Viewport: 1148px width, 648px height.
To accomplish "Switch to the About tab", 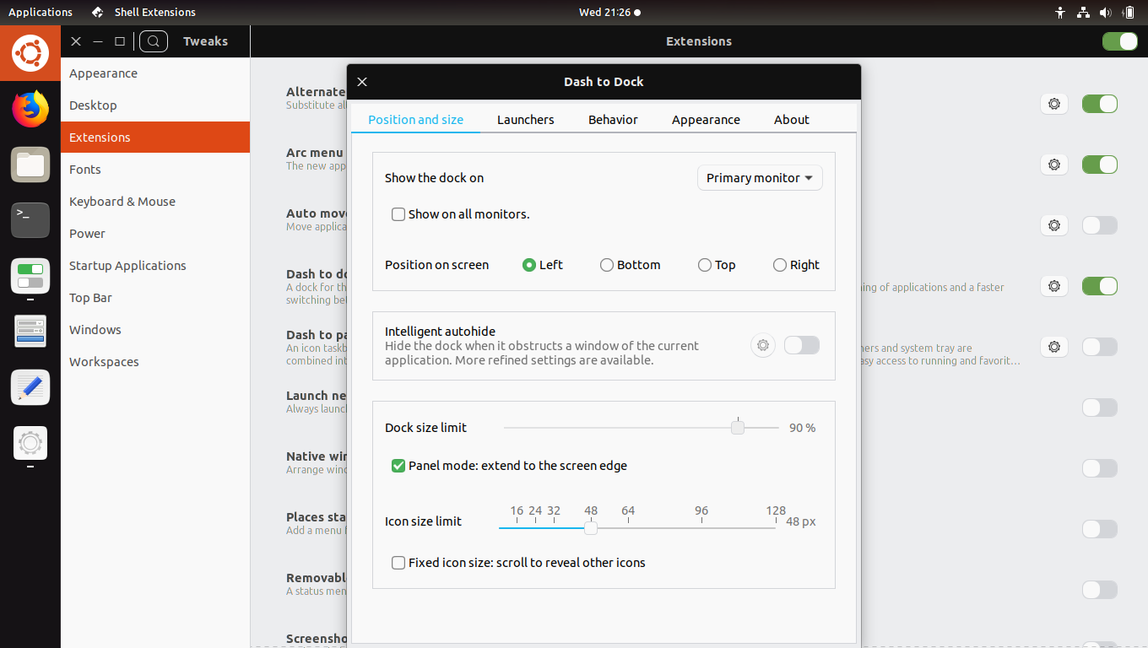I will point(792,120).
